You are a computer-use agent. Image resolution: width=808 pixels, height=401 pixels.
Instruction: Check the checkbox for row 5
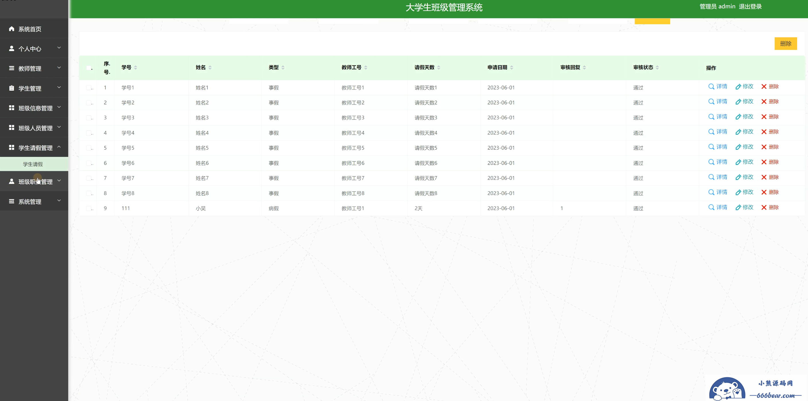point(89,148)
